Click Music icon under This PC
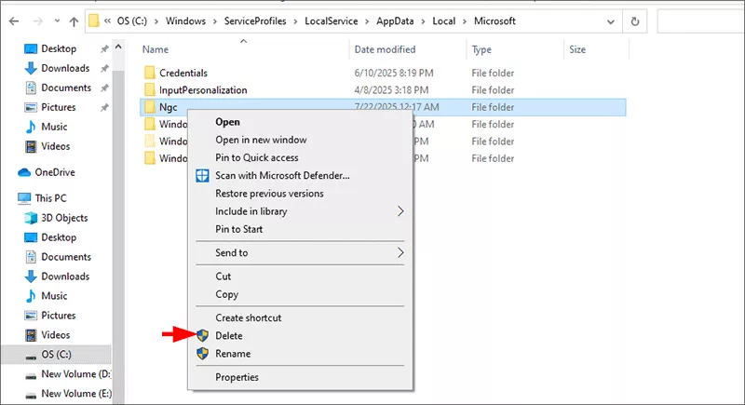This screenshot has width=745, height=405. tap(31, 296)
